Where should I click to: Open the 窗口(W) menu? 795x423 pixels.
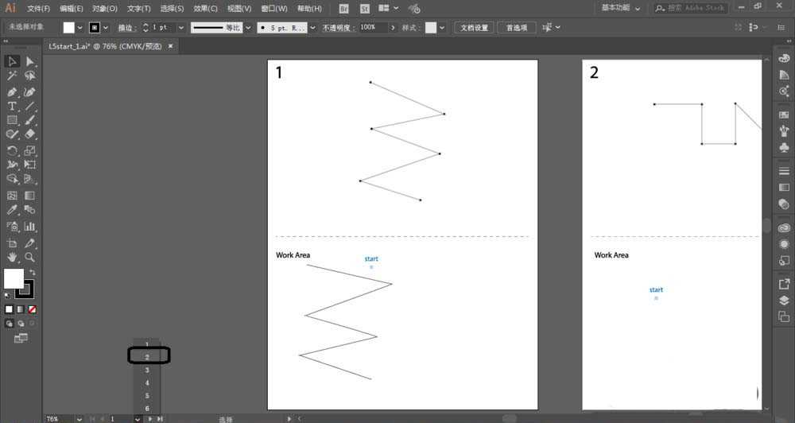point(274,9)
